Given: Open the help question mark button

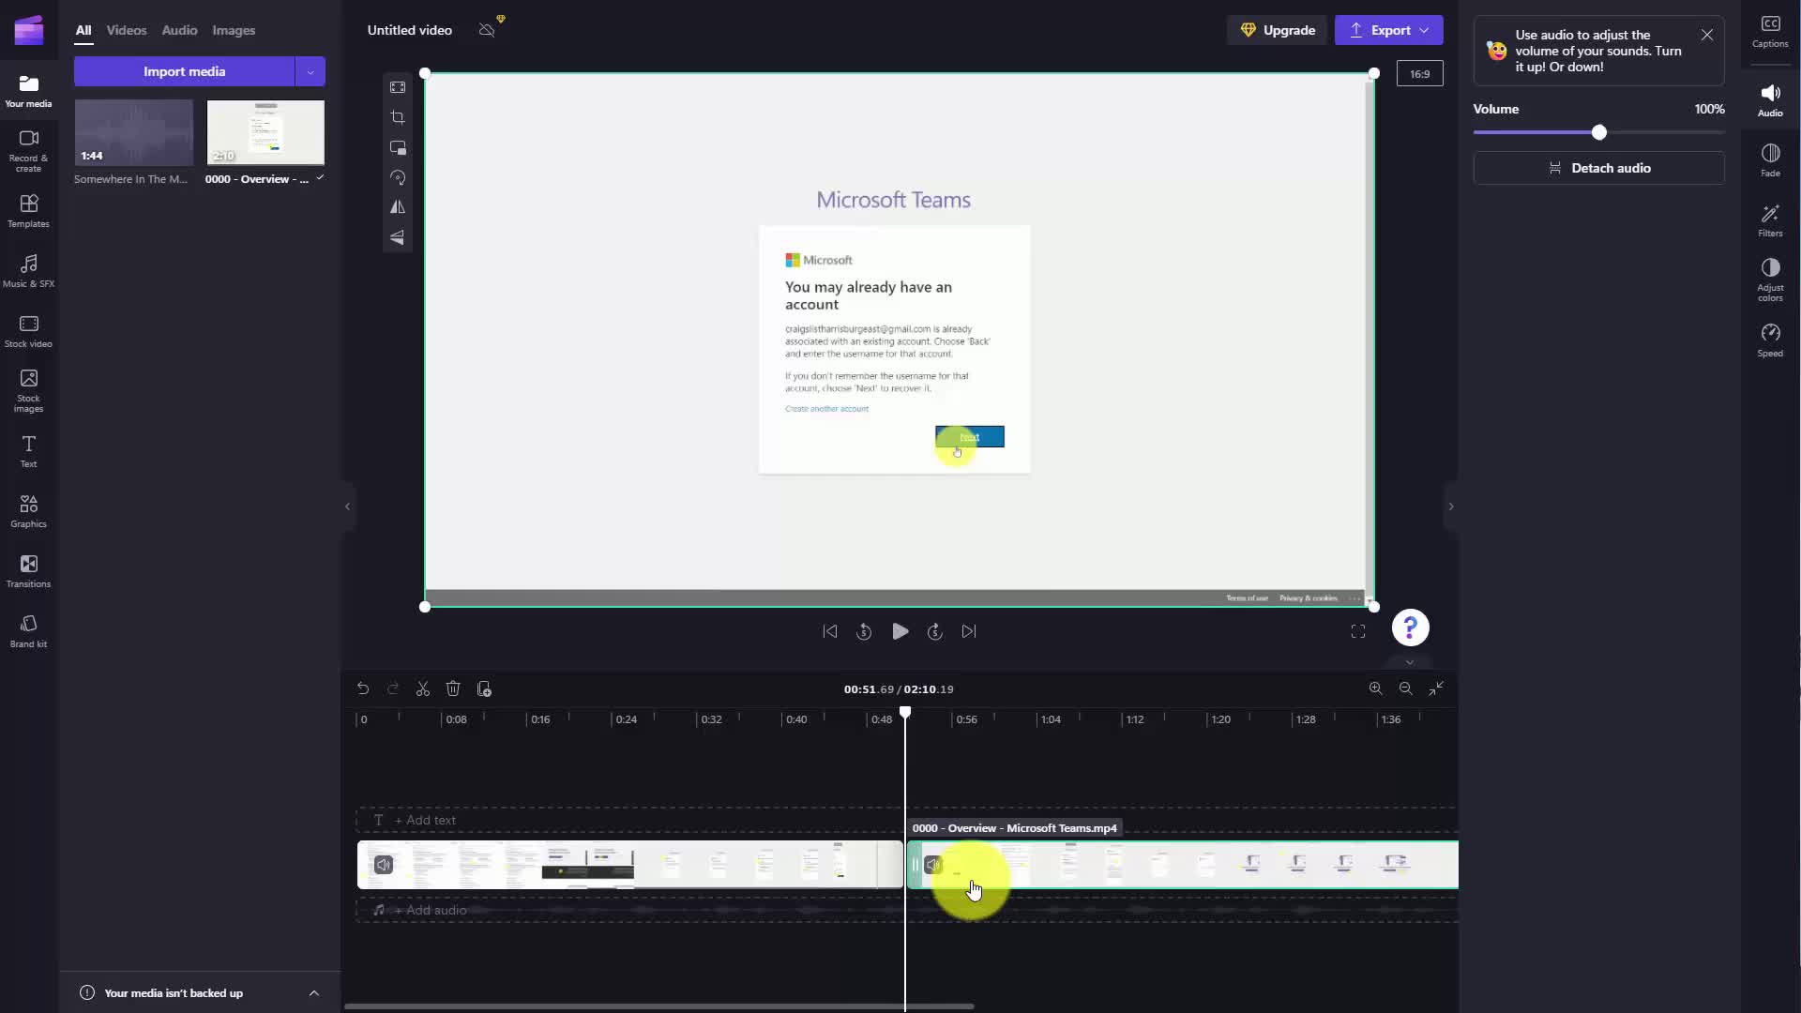Looking at the screenshot, I should pyautogui.click(x=1410, y=627).
